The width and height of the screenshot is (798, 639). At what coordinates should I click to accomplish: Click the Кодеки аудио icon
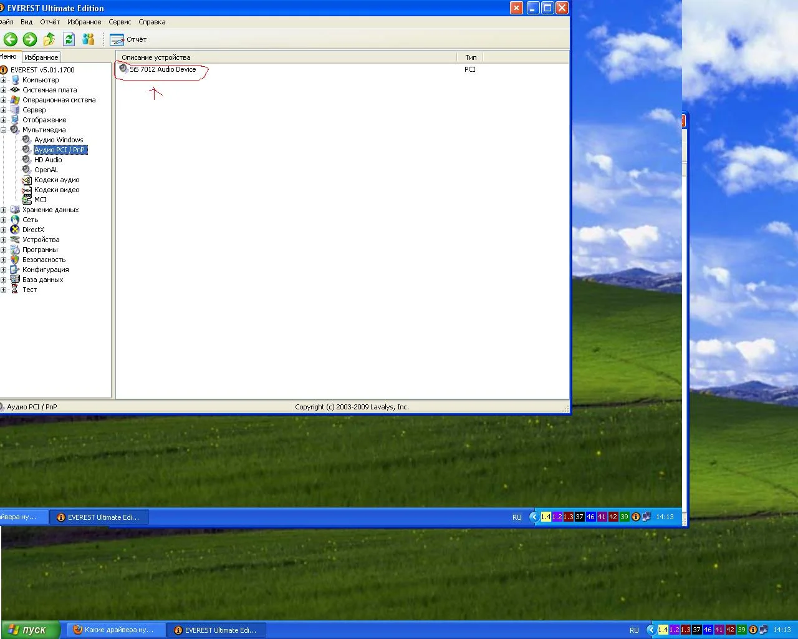[x=27, y=180]
